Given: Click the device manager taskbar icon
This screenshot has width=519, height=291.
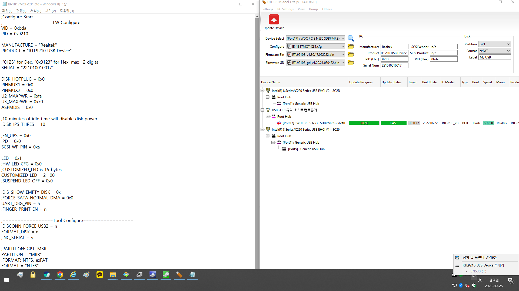Looking at the screenshot, I should pyautogui.click(x=139, y=275).
